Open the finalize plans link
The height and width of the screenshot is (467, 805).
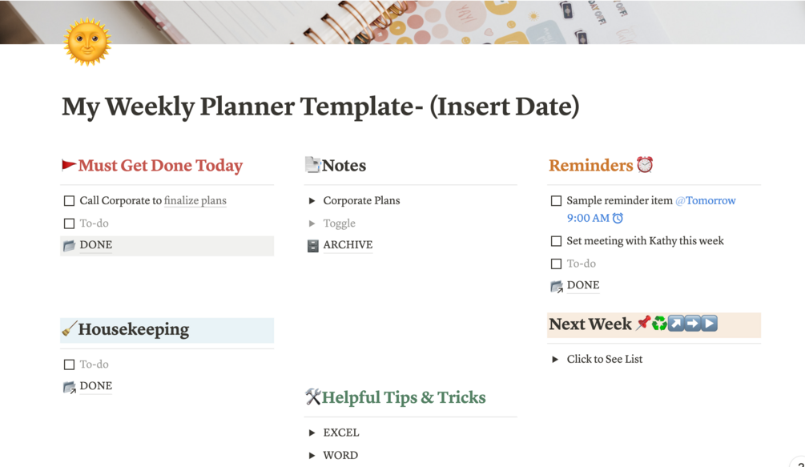[x=195, y=201]
